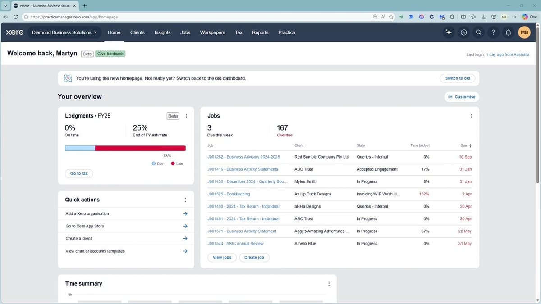Click browser zoom magnifier in address bar
Image resolution: width=541 pixels, height=304 pixels.
(375, 17)
